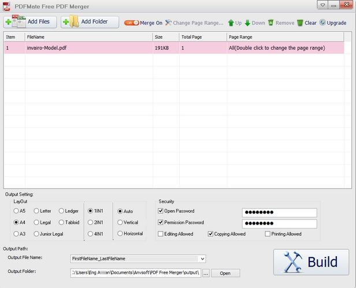Minimize the PDFMate window
The width and height of the screenshot is (356, 288).
tap(334, 5)
